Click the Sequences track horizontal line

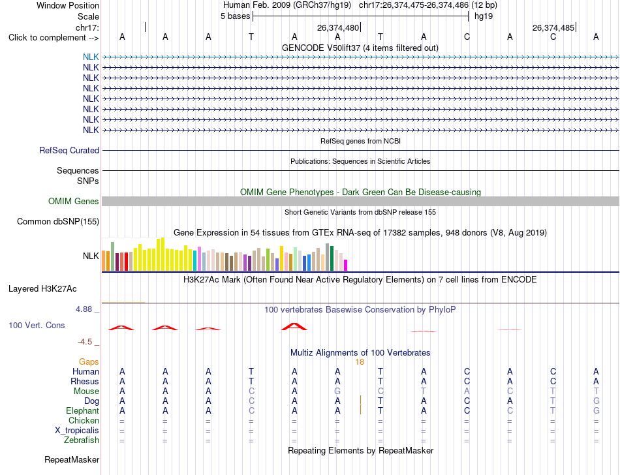coord(360,171)
